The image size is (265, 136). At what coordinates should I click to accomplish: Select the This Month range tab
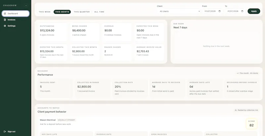pyautogui.click(x=62, y=12)
